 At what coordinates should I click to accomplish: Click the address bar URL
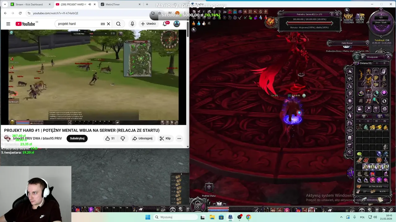(x=56, y=13)
